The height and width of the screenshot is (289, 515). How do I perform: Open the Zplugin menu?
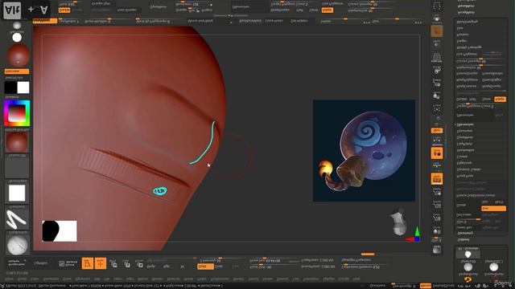click(328, 279)
